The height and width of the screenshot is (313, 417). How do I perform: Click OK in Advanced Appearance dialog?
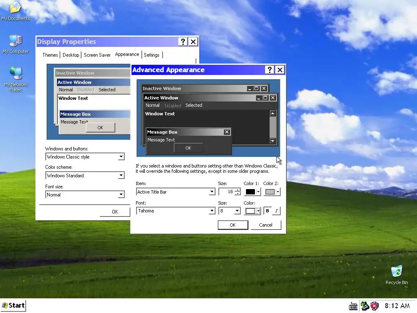233,225
